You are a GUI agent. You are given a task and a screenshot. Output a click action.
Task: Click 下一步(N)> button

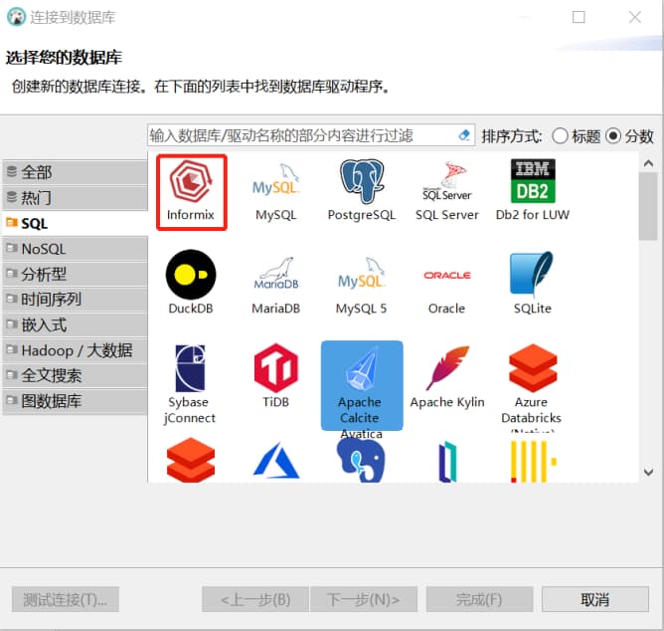tap(364, 599)
